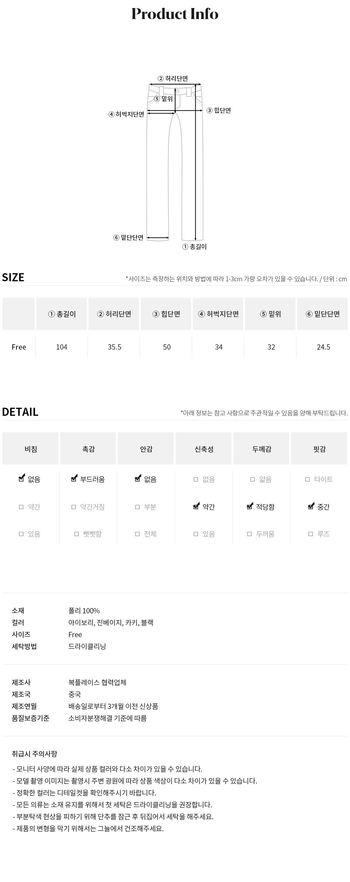Toggle the 부드러움 checkbox under 촉감
350x882 pixels.
74,478
